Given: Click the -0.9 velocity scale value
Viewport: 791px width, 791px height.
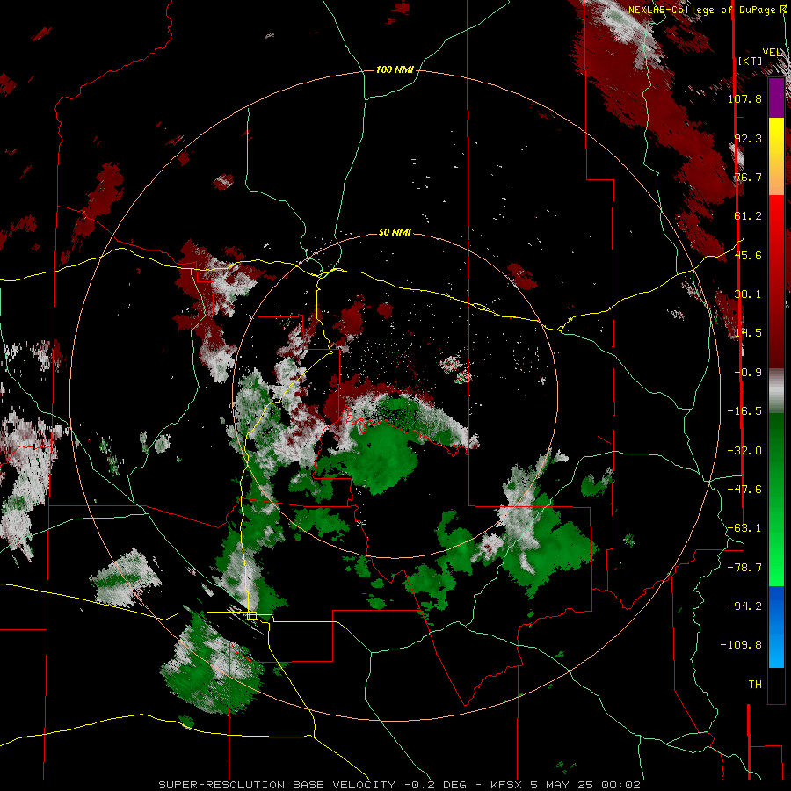Looking at the screenshot, I should coord(748,373).
